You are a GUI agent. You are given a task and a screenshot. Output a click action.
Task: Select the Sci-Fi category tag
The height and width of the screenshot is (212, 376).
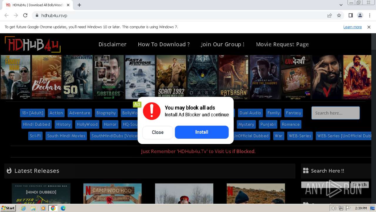pyautogui.click(x=35, y=136)
